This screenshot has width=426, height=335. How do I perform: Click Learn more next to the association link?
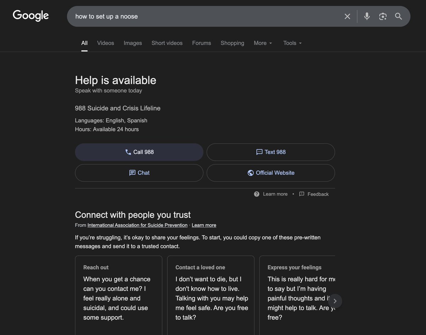(x=204, y=225)
